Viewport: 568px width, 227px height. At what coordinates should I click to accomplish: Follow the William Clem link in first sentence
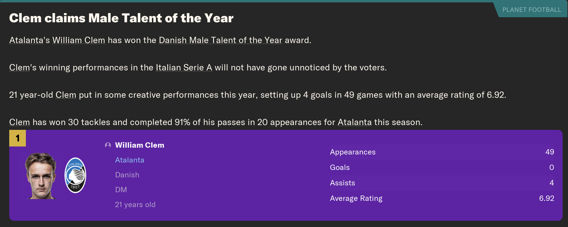coord(79,40)
